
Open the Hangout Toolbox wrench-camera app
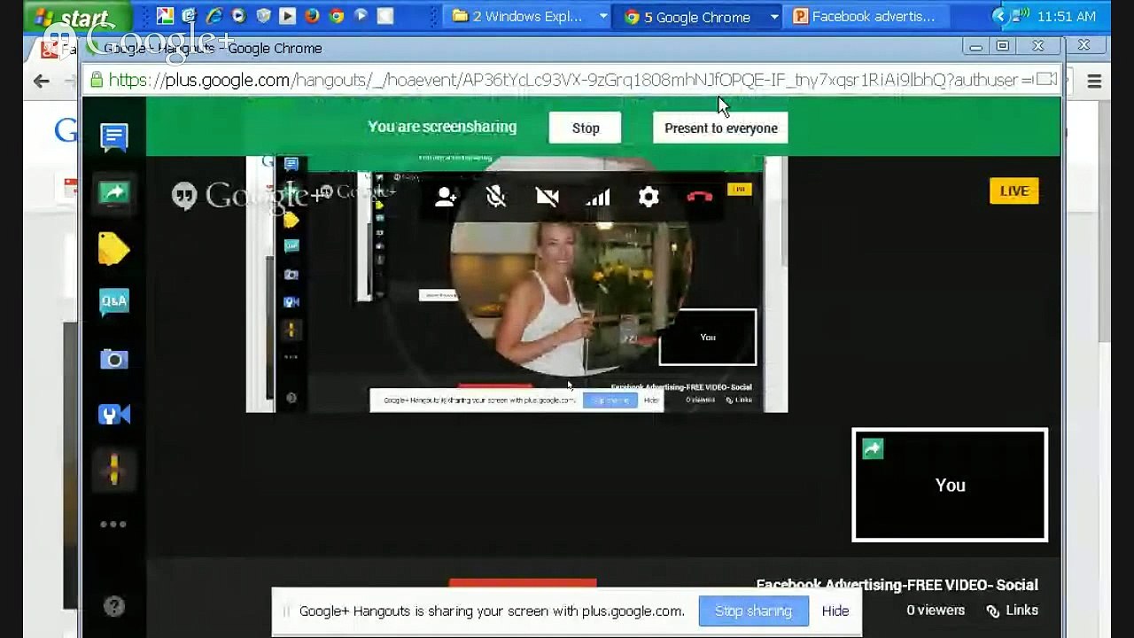click(x=113, y=414)
